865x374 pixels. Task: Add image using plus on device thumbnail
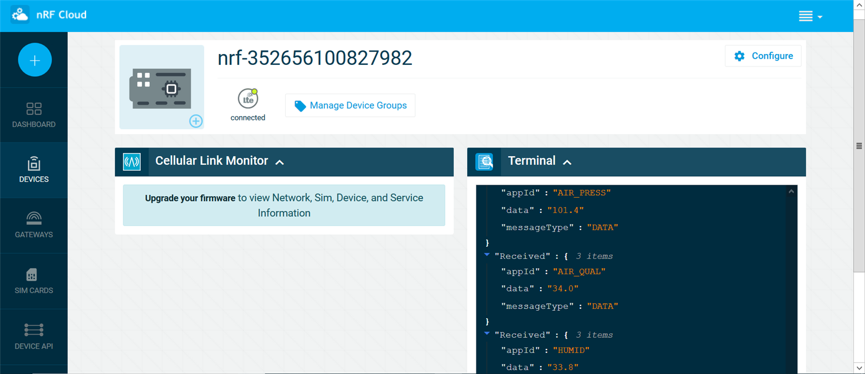[x=196, y=121]
